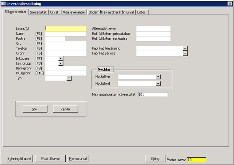
Task: Expand the Fabrikat försäljning dropdown
Action: pyautogui.click(x=185, y=49)
